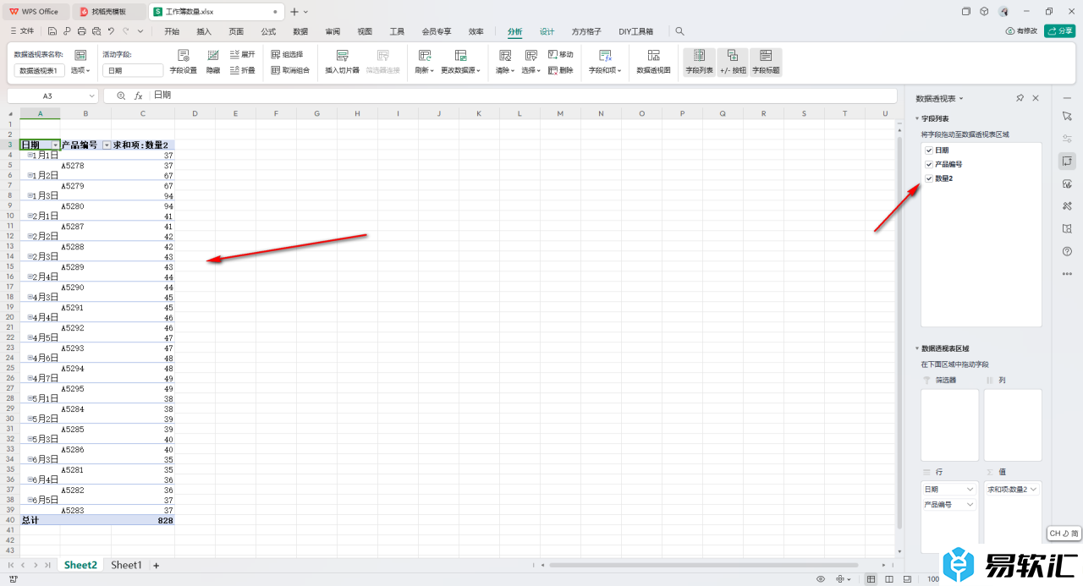Image resolution: width=1083 pixels, height=586 pixels.
Task: Click the undo arrow
Action: [x=111, y=31]
